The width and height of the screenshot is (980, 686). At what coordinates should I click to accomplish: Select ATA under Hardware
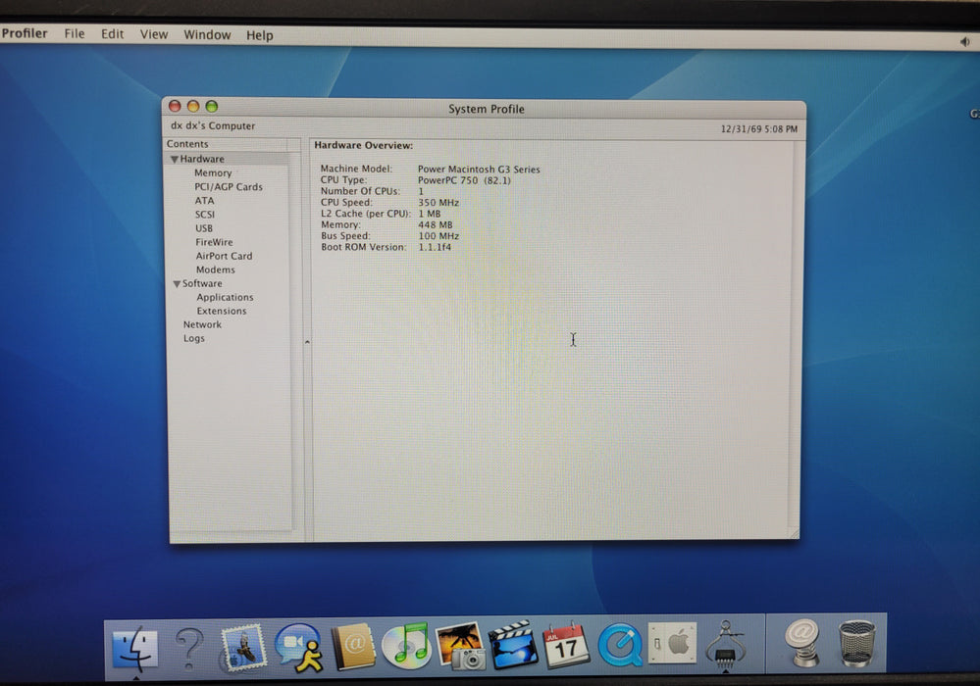tap(204, 200)
